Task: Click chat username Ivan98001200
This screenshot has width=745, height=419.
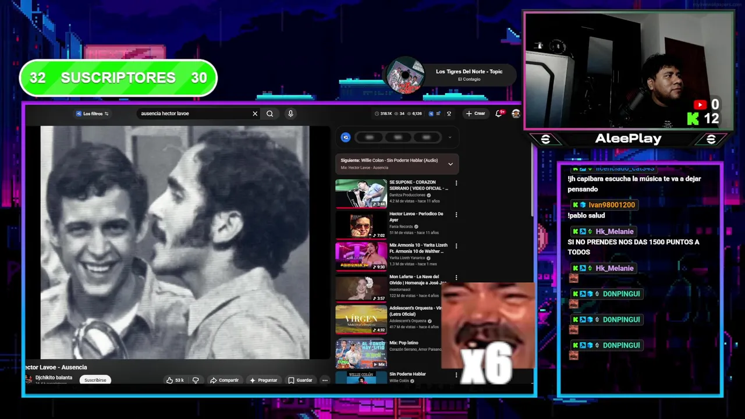Action: tap(611, 205)
